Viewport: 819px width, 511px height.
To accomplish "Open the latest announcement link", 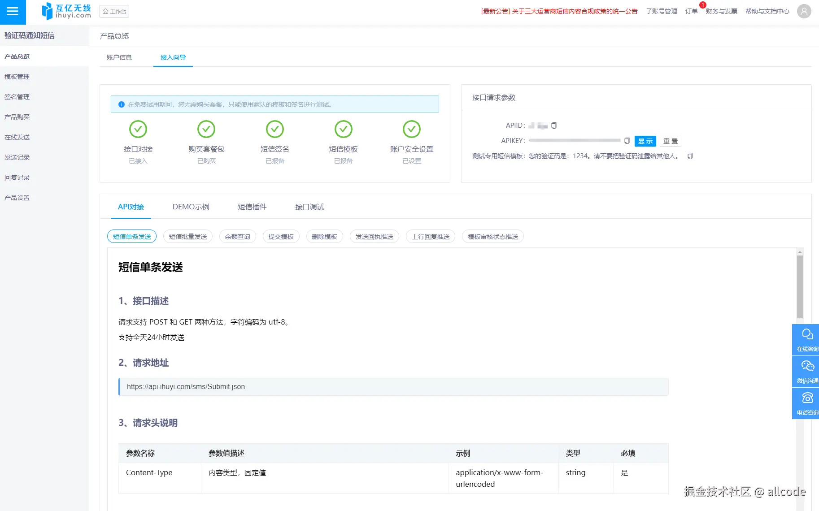I will [559, 11].
